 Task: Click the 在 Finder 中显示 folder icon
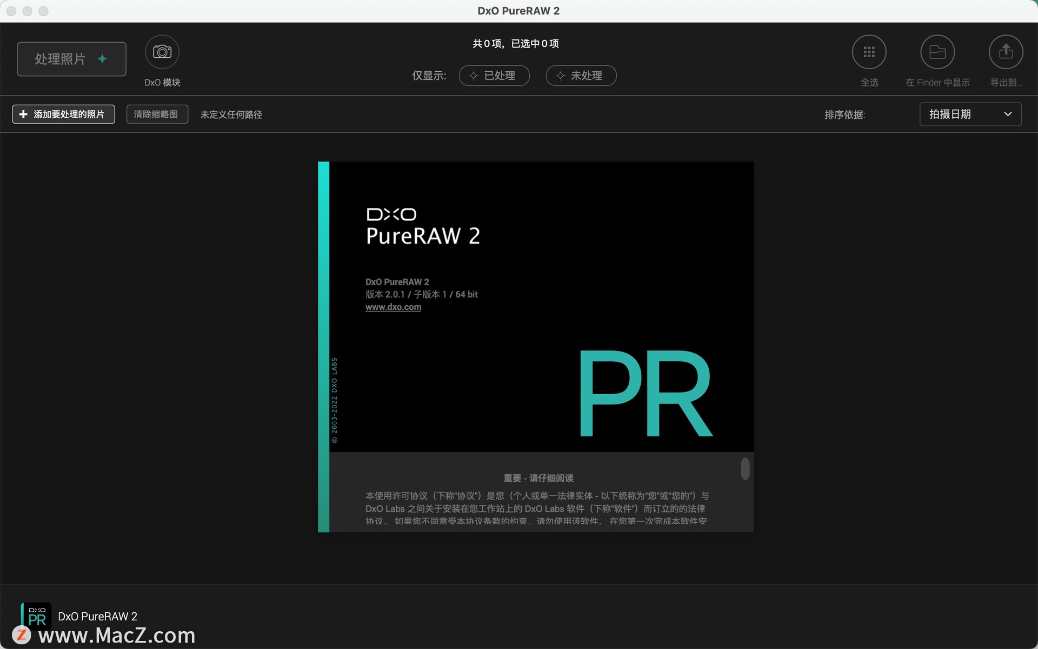pos(937,52)
